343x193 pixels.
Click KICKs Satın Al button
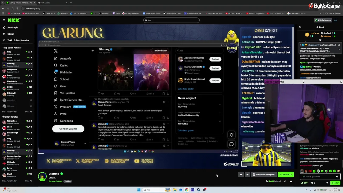click(323, 20)
